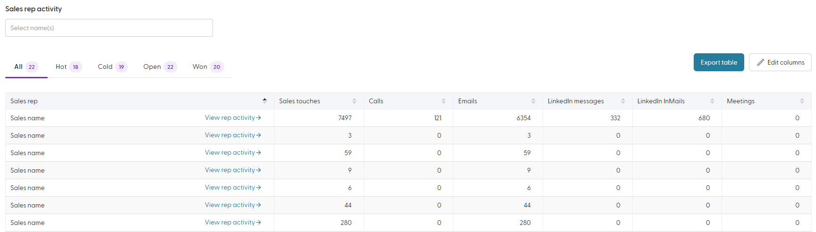Image resolution: width=816 pixels, height=232 pixels.
Task: Open the Select name(s) field
Action: click(109, 28)
